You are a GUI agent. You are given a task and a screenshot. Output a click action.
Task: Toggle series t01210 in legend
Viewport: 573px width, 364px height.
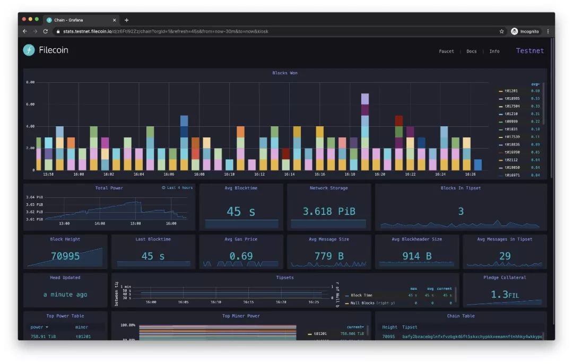(511, 114)
